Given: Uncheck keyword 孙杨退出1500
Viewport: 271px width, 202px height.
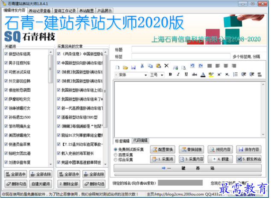Looking at the screenshot, I should pyautogui.click(x=6, y=117).
